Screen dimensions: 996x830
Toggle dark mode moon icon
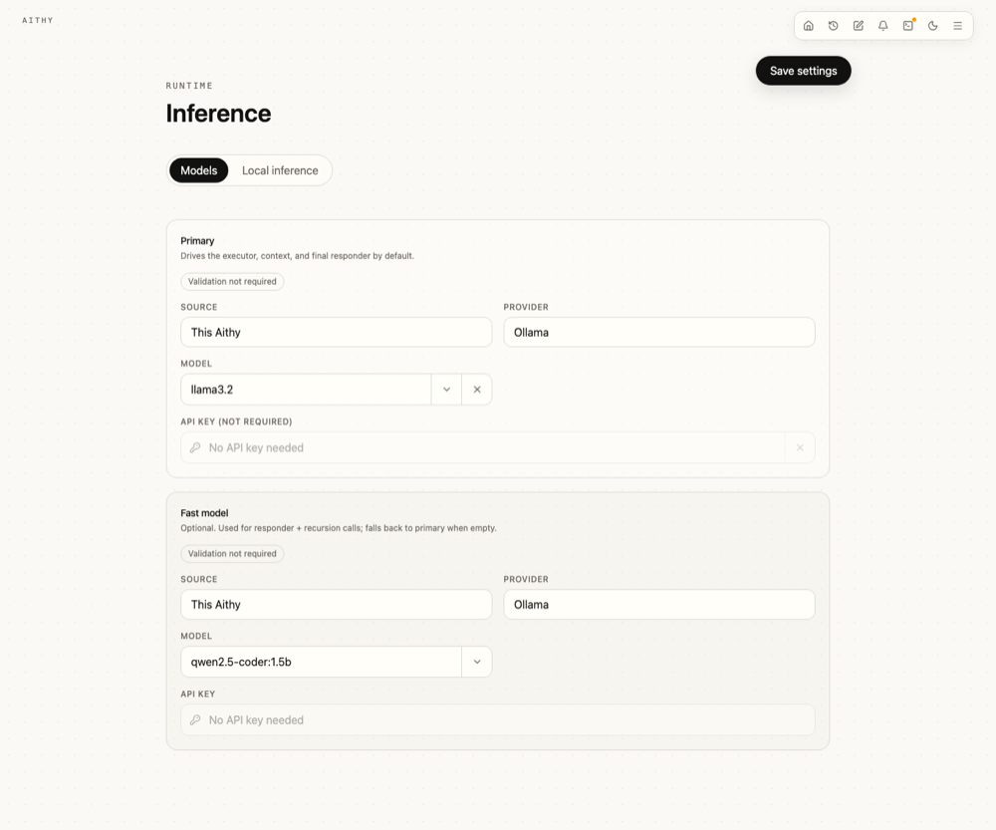[932, 26]
